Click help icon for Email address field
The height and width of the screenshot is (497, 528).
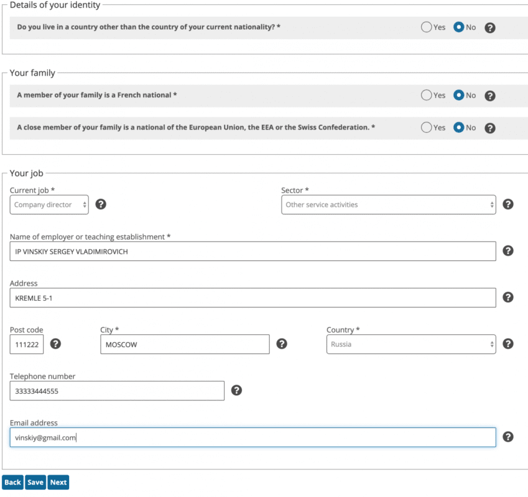507,437
